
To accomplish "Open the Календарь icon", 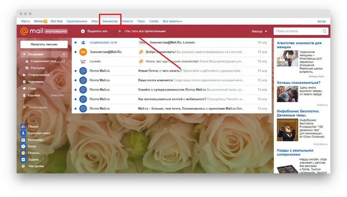I will point(23,140).
